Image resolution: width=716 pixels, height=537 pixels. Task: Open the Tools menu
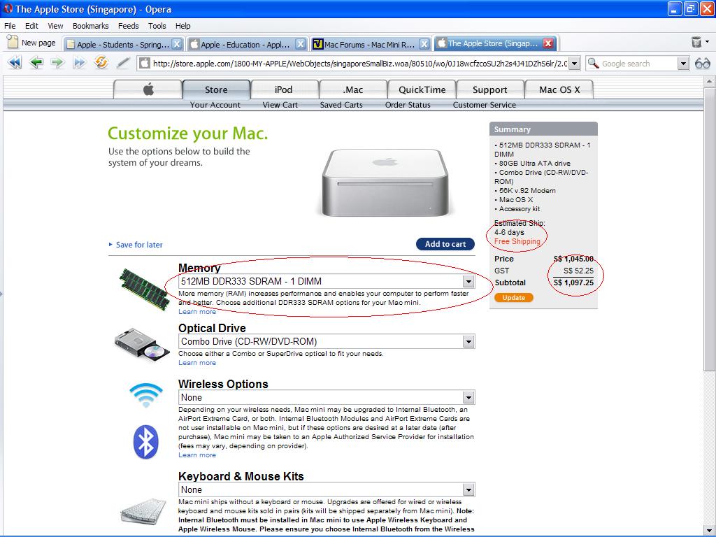[157, 26]
